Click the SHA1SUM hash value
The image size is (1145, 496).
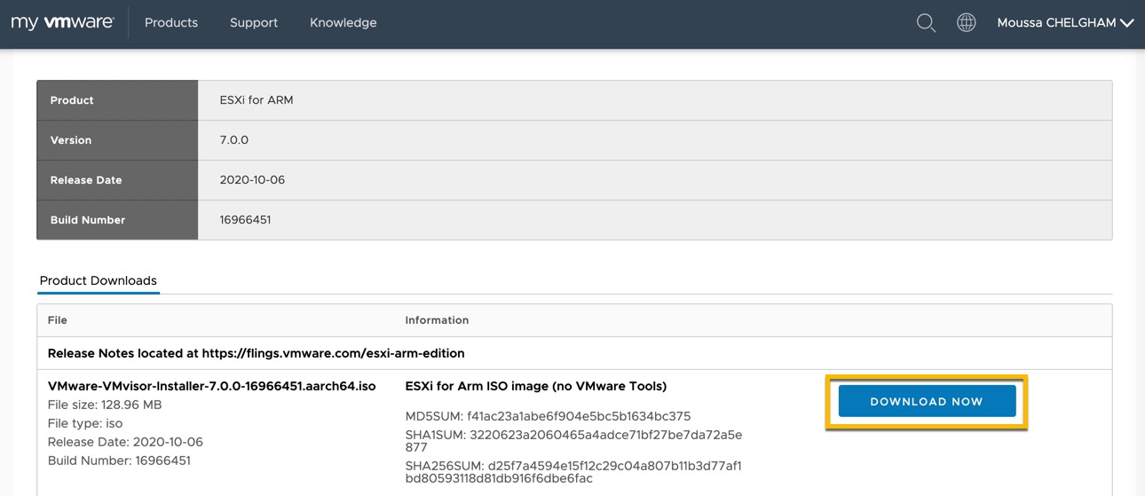pos(573,441)
